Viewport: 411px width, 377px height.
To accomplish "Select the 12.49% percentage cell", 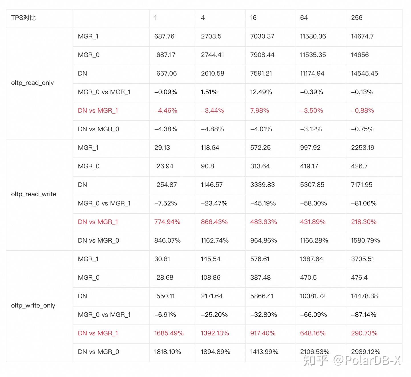I will (x=261, y=92).
